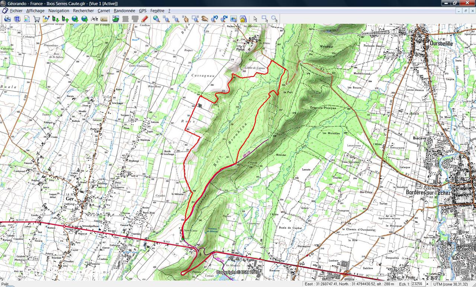
Task: Open the Randonnée menu
Action: (x=124, y=11)
